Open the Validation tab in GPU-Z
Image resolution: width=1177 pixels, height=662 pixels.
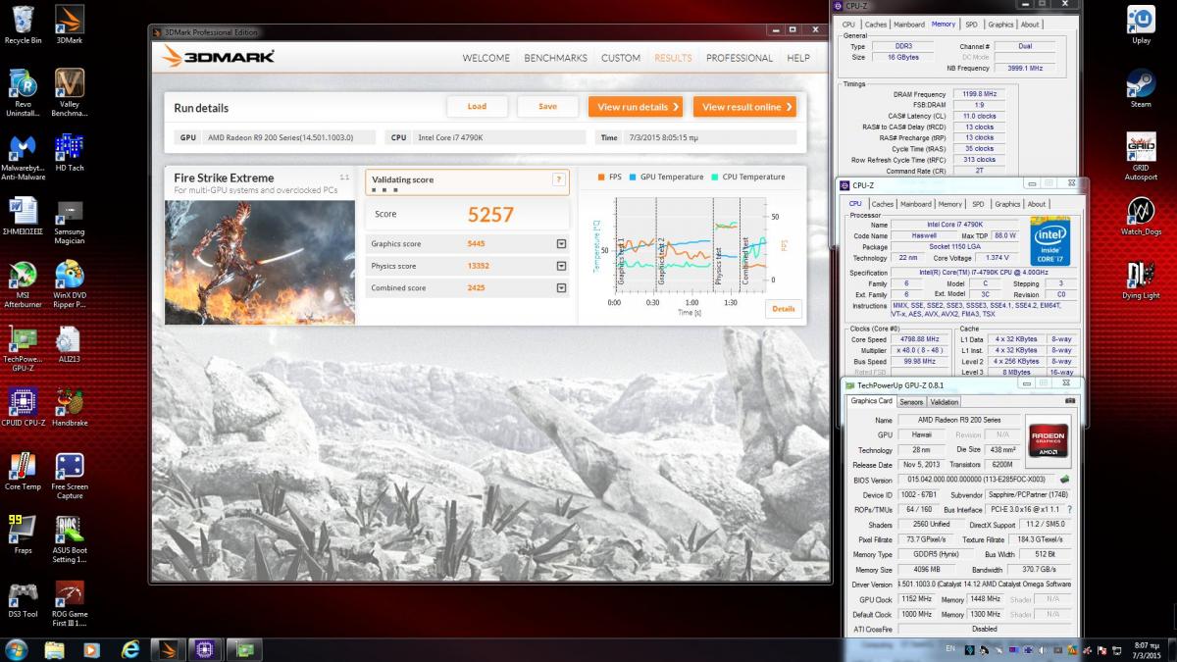pyautogui.click(x=945, y=402)
